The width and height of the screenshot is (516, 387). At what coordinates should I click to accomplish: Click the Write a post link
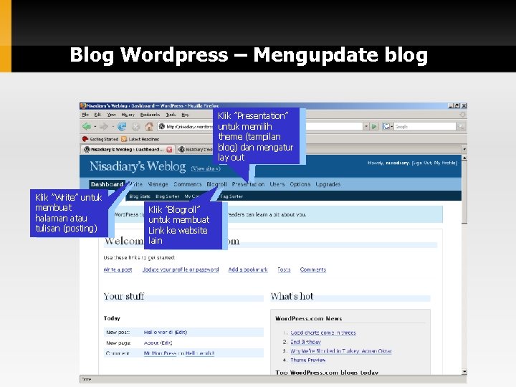(118, 269)
